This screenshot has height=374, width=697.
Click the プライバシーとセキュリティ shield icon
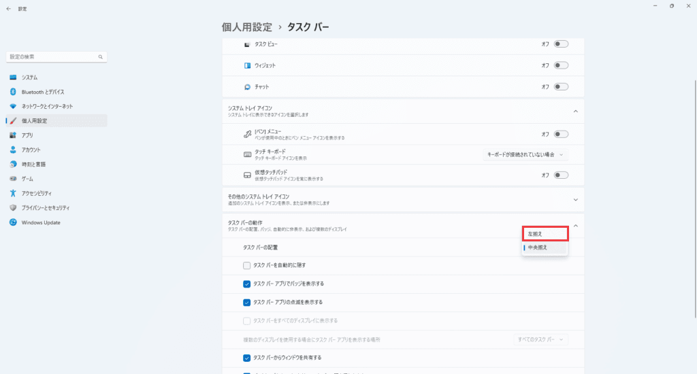(x=13, y=207)
